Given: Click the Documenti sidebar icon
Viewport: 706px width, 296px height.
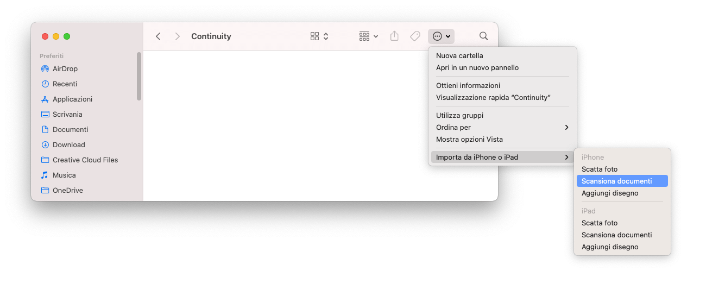Looking at the screenshot, I should pos(45,130).
